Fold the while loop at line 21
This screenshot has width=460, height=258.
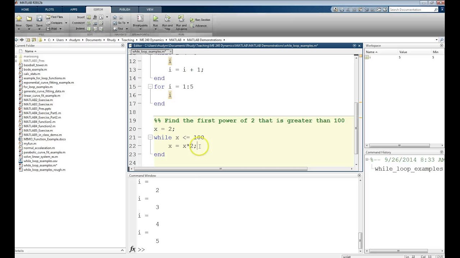point(150,138)
